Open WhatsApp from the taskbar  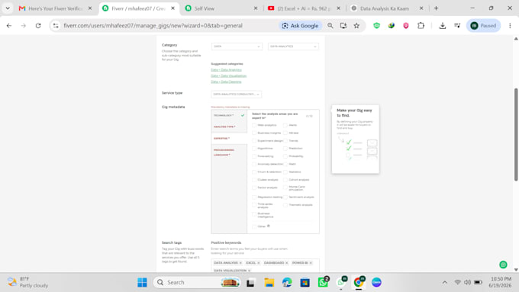tap(323, 282)
